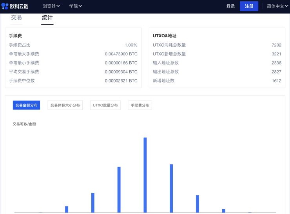
Task: Expand the 学院 dropdown menu
Action: point(76,6)
